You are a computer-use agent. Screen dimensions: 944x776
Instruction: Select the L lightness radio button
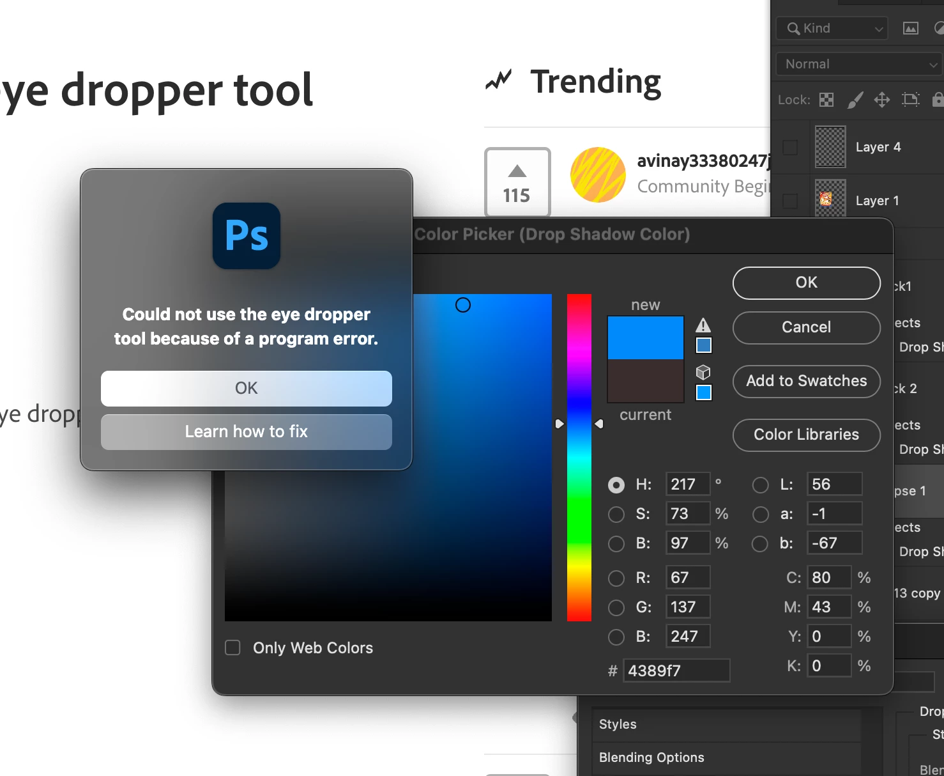(760, 485)
